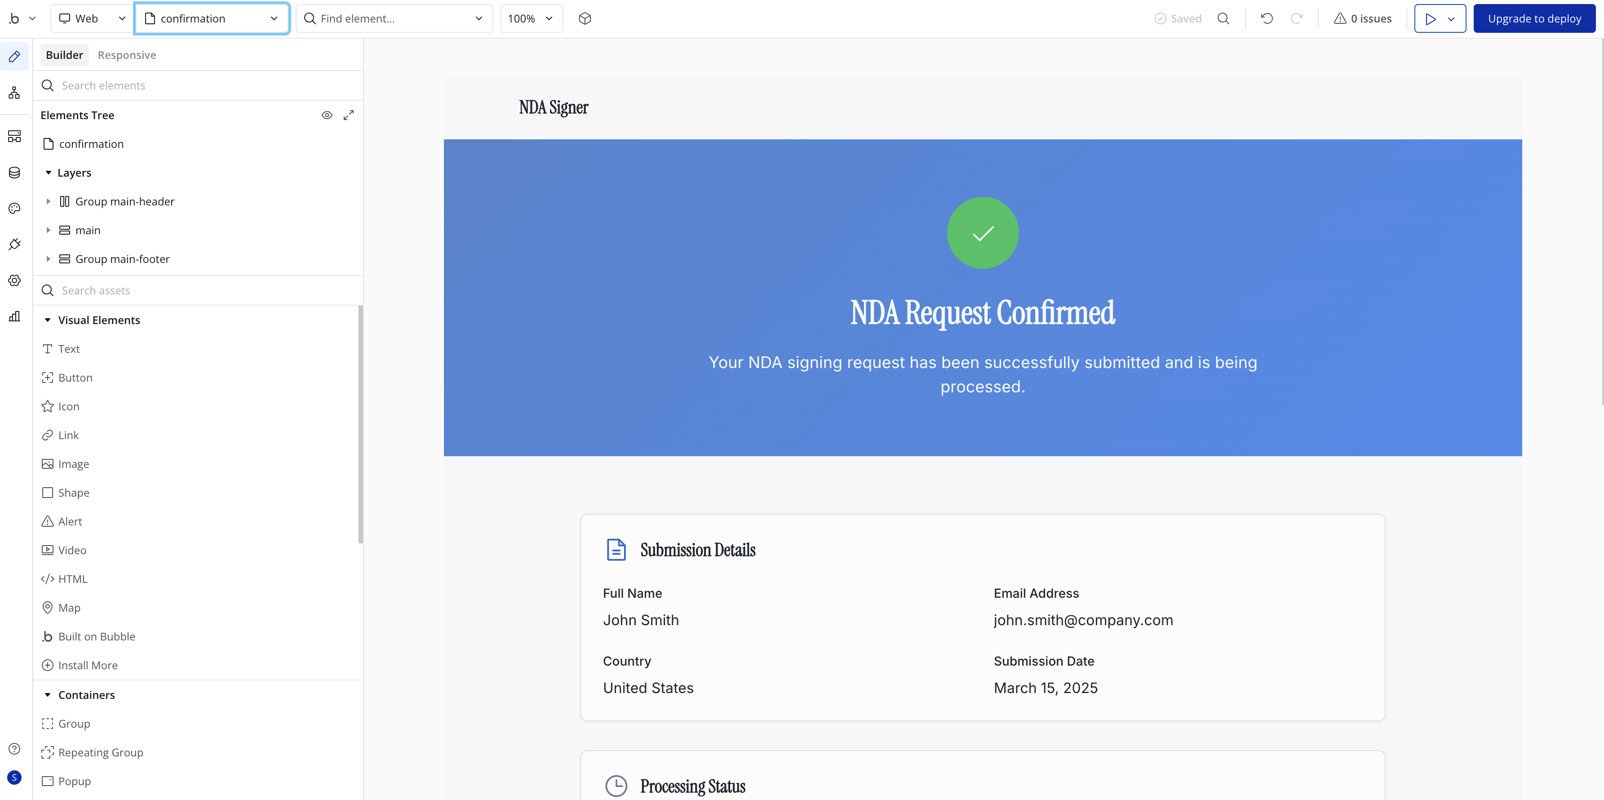1604x800 pixels.
Task: Open the Workflow tab in the sidebar
Action: 14,93
